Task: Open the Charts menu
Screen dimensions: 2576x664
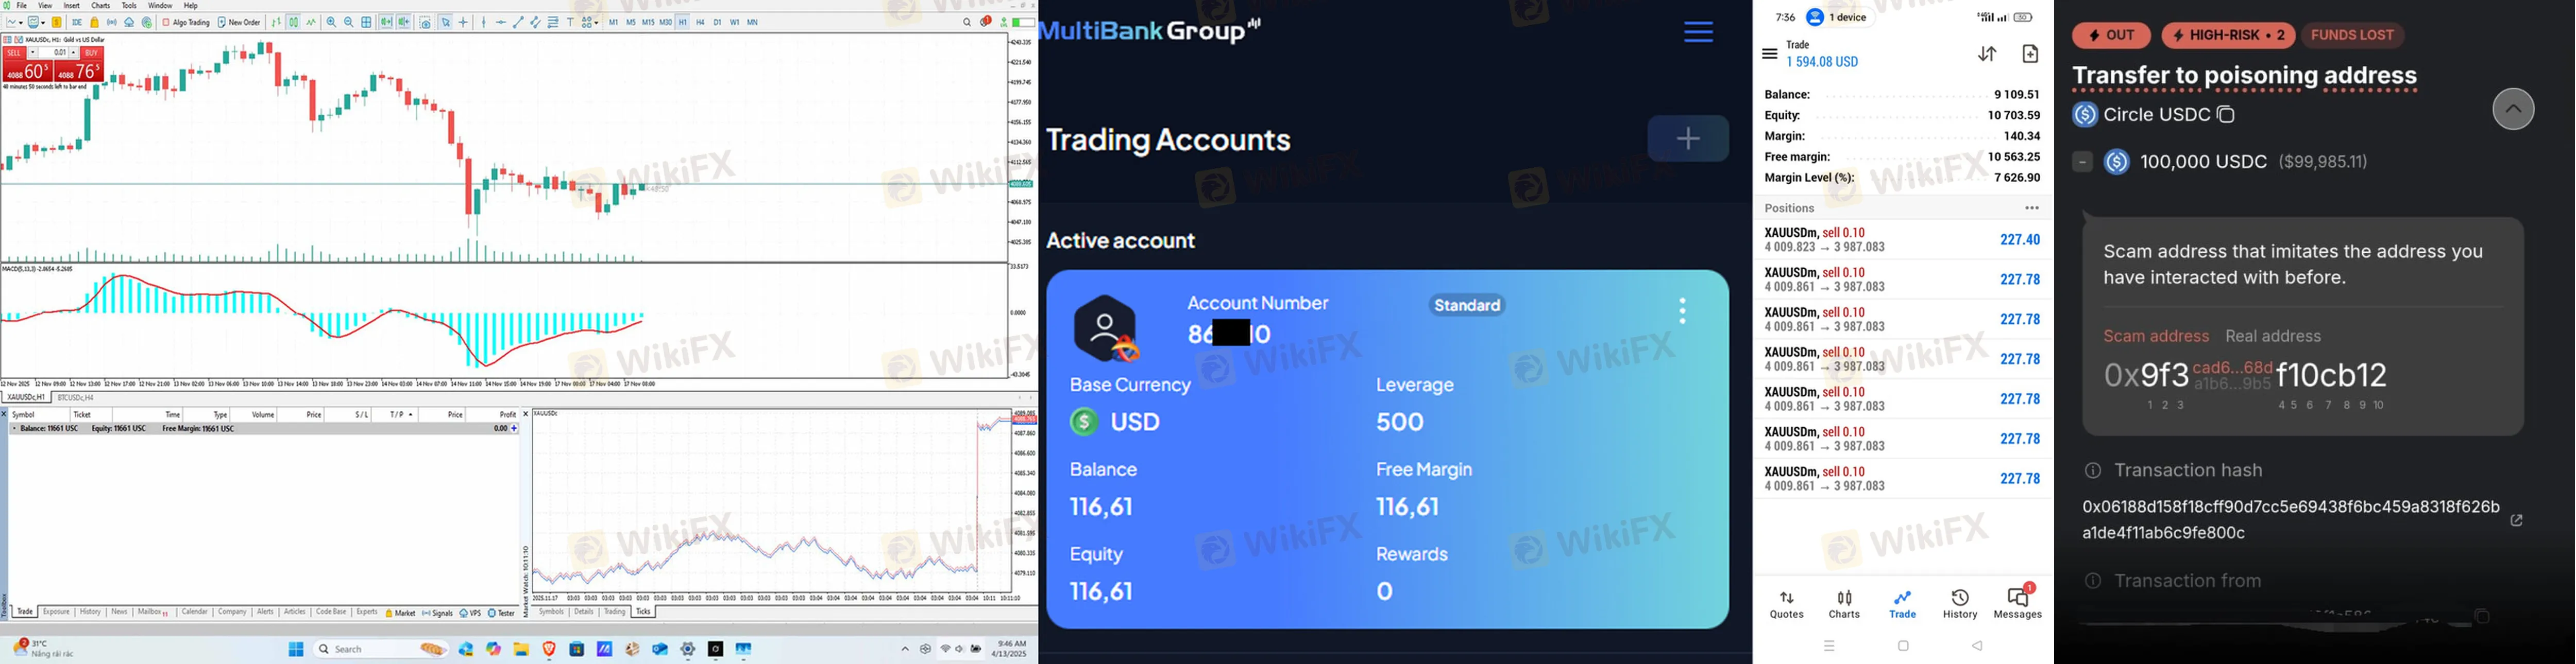Action: tap(100, 6)
